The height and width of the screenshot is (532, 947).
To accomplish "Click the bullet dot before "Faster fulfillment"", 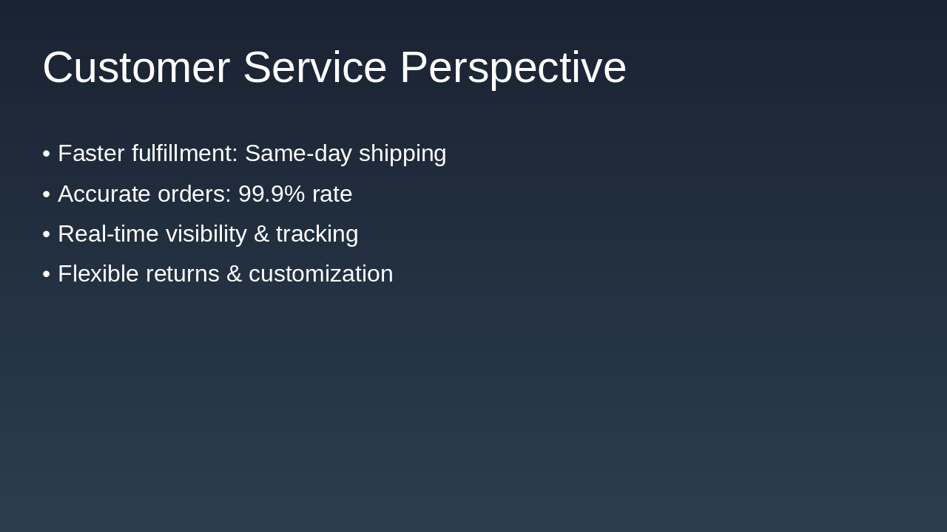I will [x=46, y=154].
